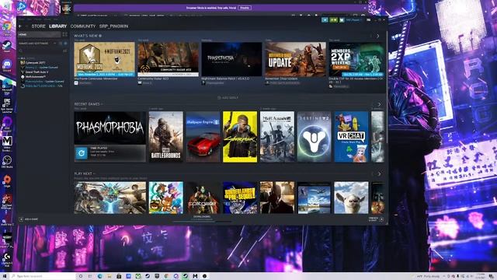This screenshot has height=280, width=497.
Task: Click the Big Picture mode icon
Action: click(x=369, y=20)
